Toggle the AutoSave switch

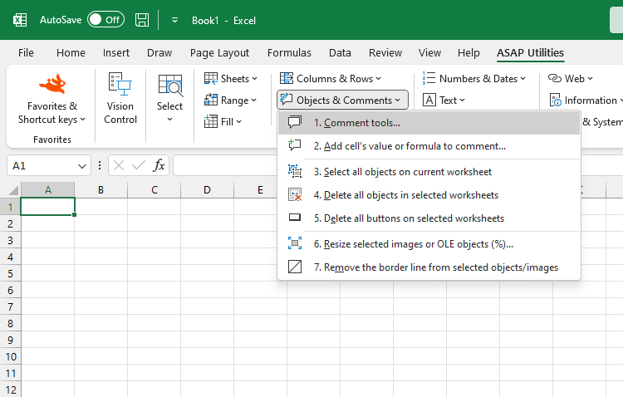[105, 20]
